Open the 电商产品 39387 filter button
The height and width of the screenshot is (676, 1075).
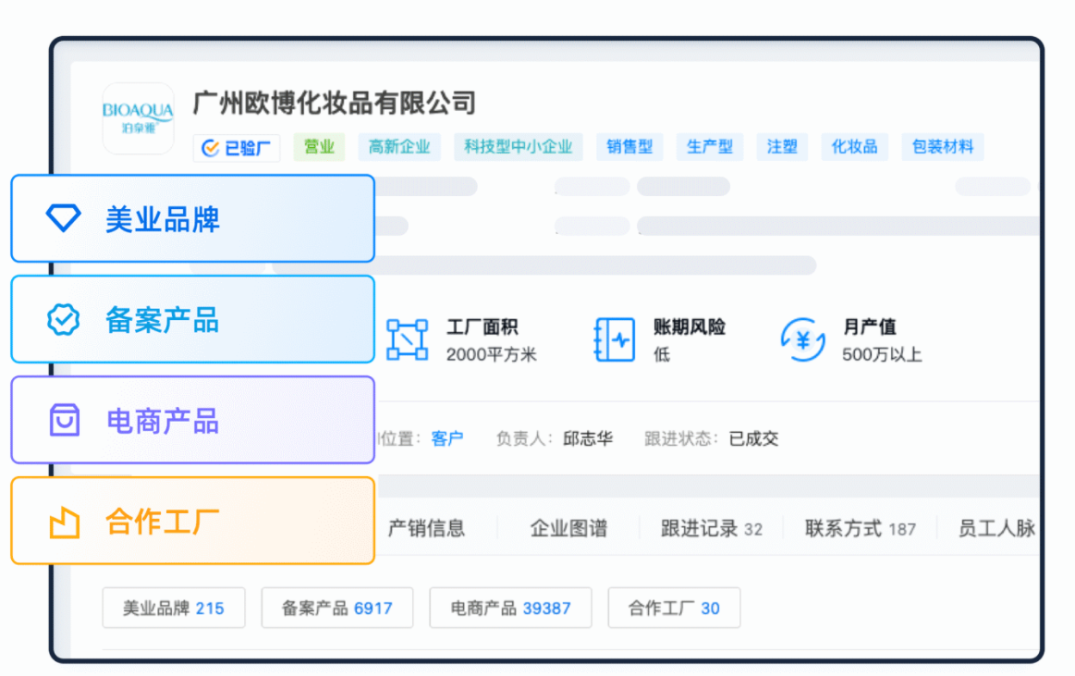tap(510, 608)
